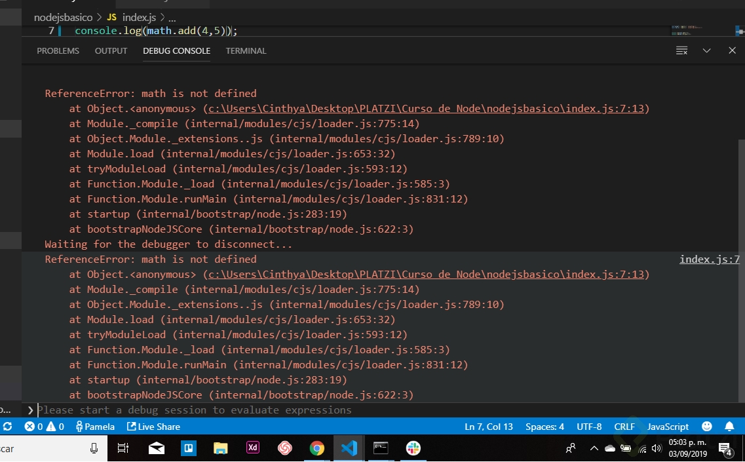Open the People icon in the system tray
The height and width of the screenshot is (462, 745).
pyautogui.click(x=571, y=448)
